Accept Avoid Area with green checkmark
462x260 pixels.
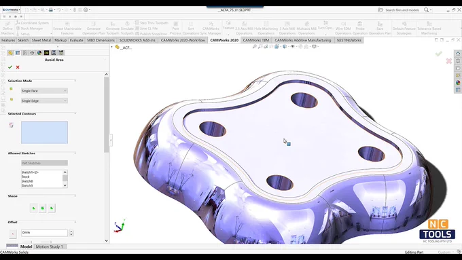10,67
